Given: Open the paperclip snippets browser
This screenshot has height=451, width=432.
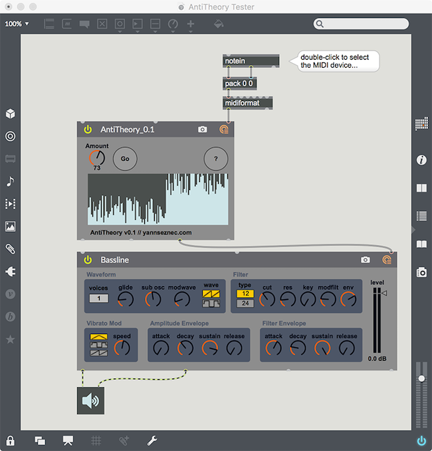Looking at the screenshot, I should (x=11, y=249).
